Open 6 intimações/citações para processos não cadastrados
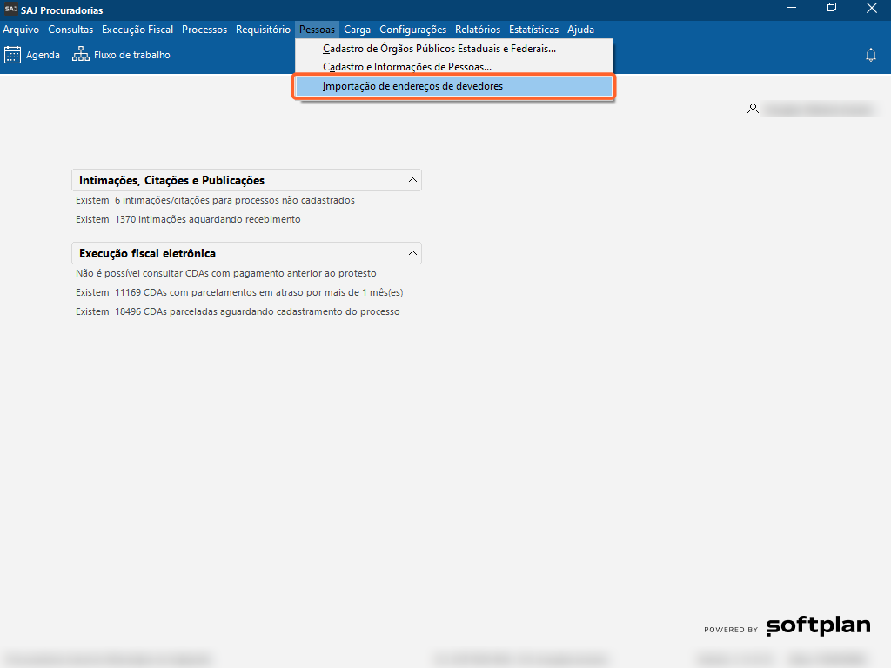This screenshot has height=668, width=891. pos(216,201)
